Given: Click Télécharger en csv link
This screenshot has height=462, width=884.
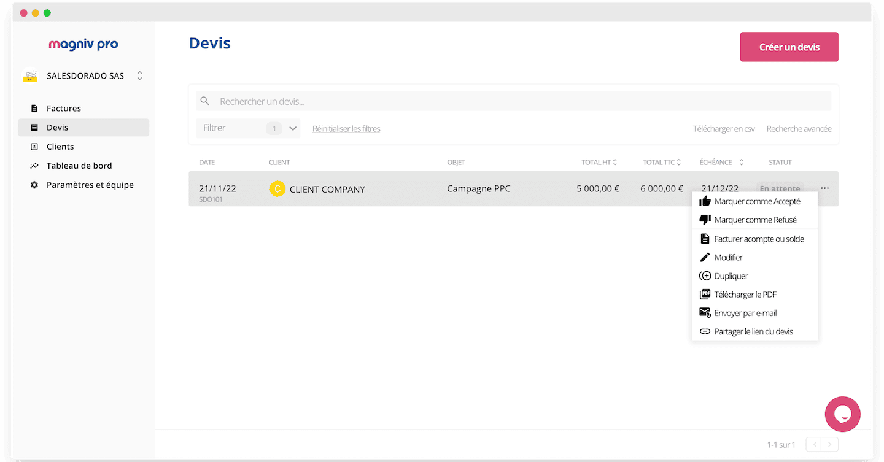Looking at the screenshot, I should coord(724,129).
